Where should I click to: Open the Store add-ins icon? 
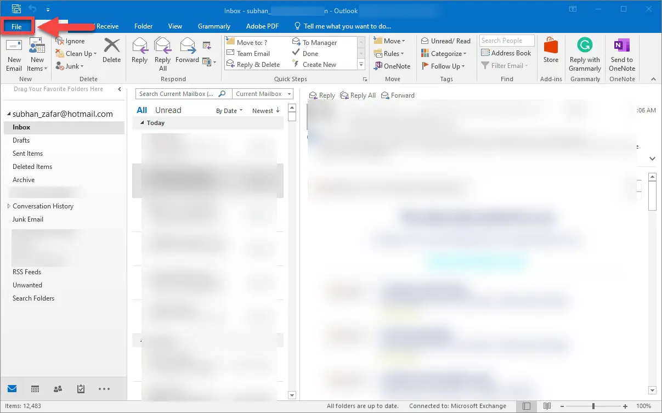551,50
